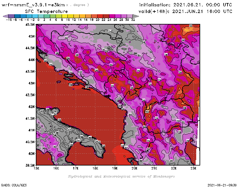The height and width of the screenshot is (187, 243).
Task: Click the 41.5N latitude label
Action: (x=30, y=118)
